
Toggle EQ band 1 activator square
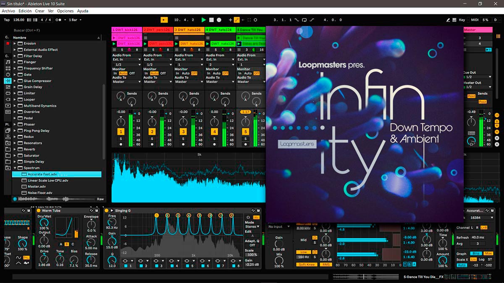(125, 266)
